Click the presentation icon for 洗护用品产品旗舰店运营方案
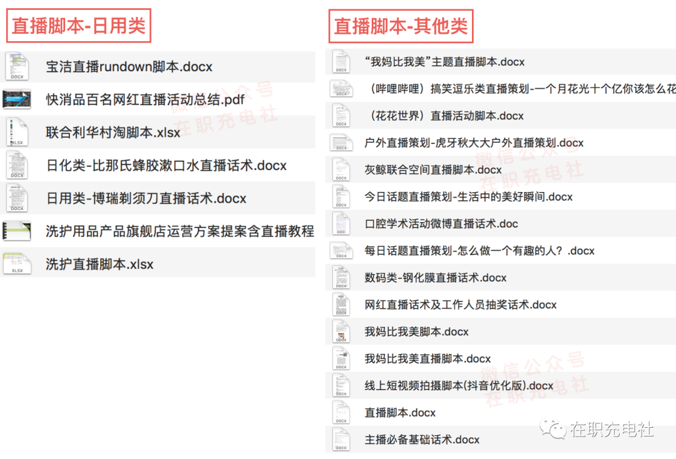676x459 pixels. [x=17, y=231]
